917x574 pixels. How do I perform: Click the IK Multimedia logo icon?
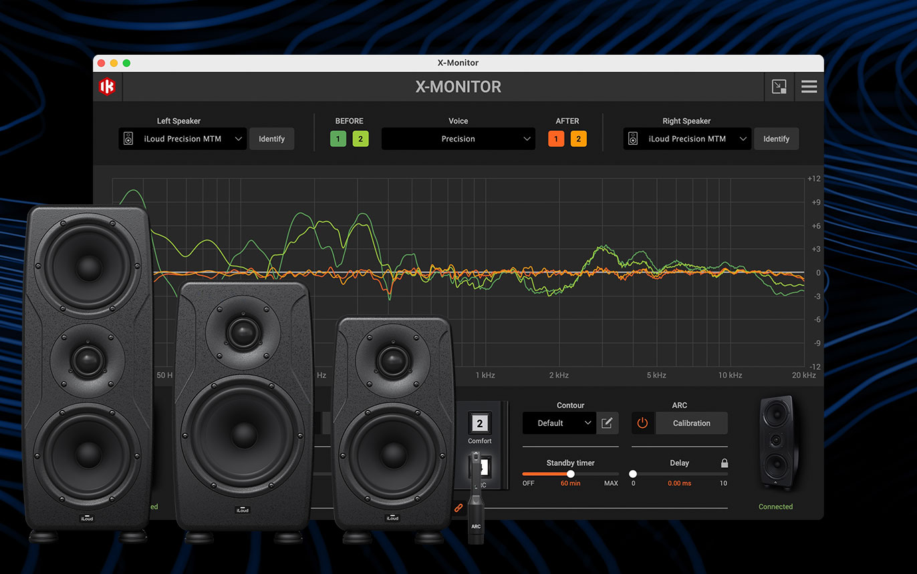coord(107,87)
